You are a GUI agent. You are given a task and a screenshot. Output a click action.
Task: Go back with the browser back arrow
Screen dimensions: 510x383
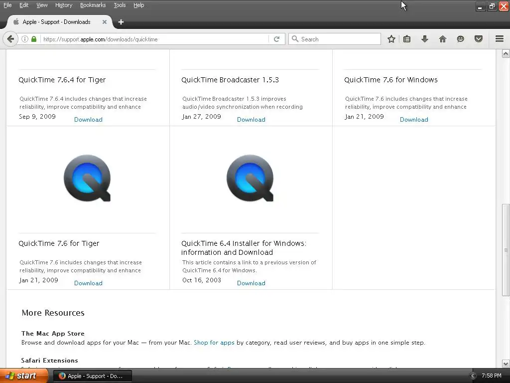pos(10,39)
